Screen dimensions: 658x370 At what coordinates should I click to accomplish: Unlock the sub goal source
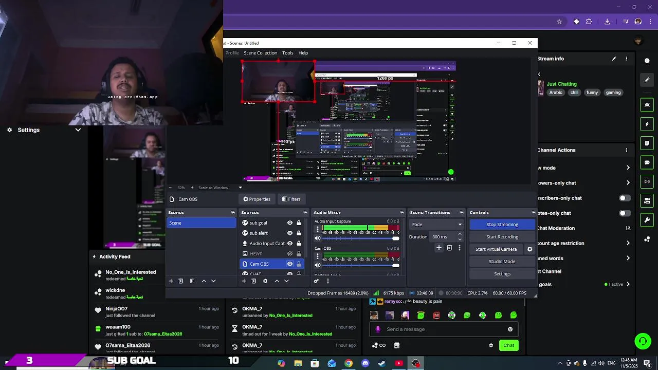[x=299, y=223]
